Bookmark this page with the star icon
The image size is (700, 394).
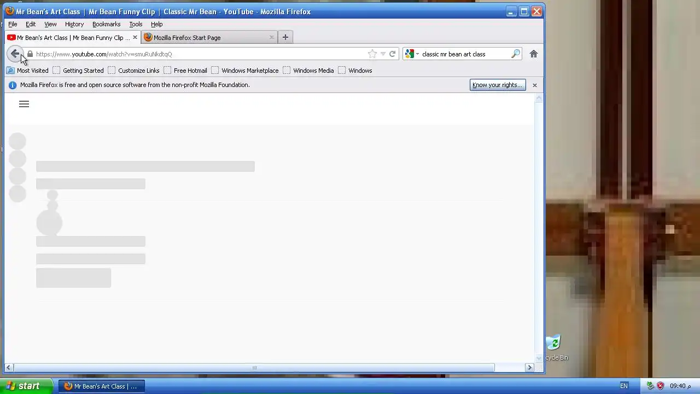(372, 54)
